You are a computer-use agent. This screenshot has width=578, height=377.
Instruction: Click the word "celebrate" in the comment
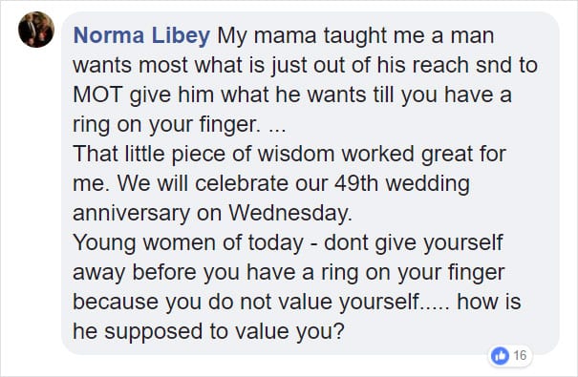(242, 183)
